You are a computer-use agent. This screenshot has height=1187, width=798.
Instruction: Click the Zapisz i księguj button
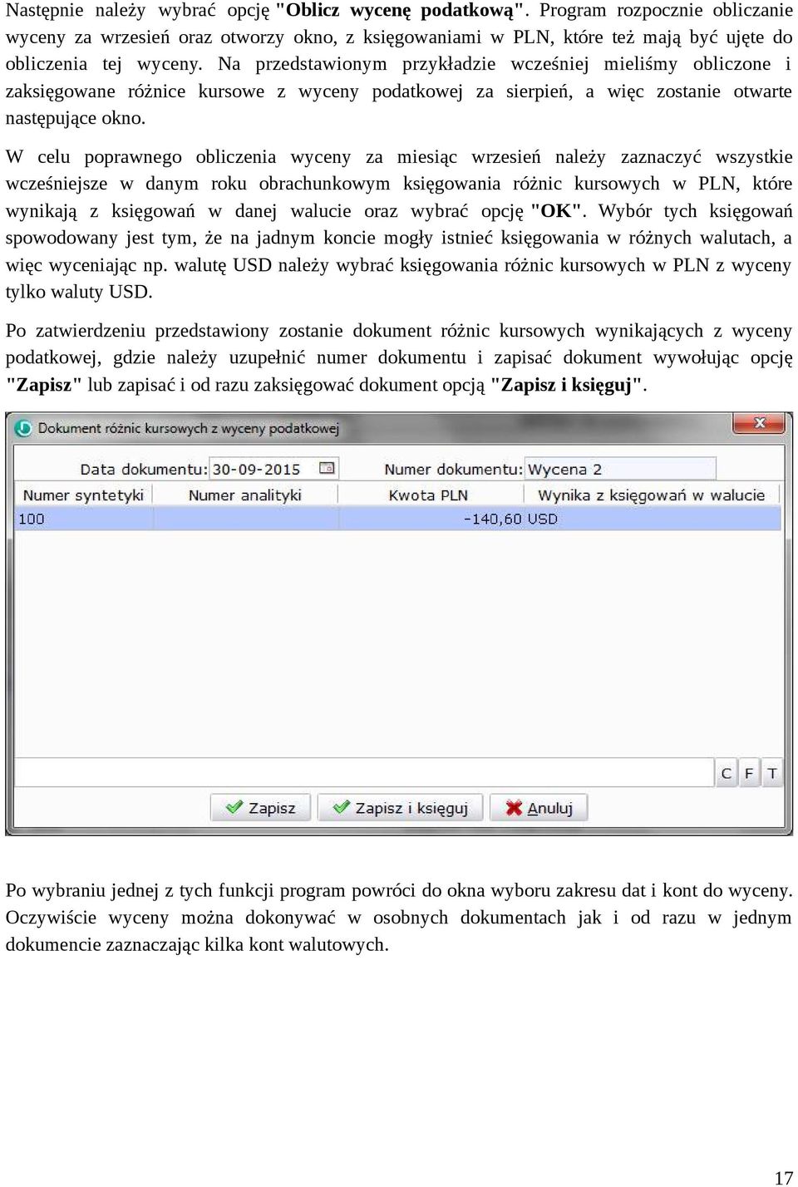(x=400, y=808)
